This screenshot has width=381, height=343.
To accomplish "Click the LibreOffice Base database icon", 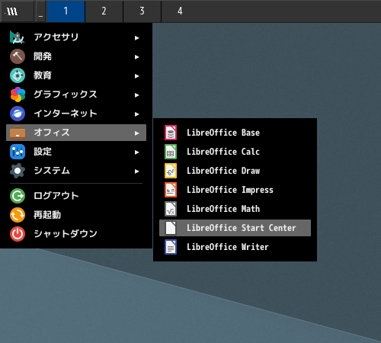I will point(171,133).
